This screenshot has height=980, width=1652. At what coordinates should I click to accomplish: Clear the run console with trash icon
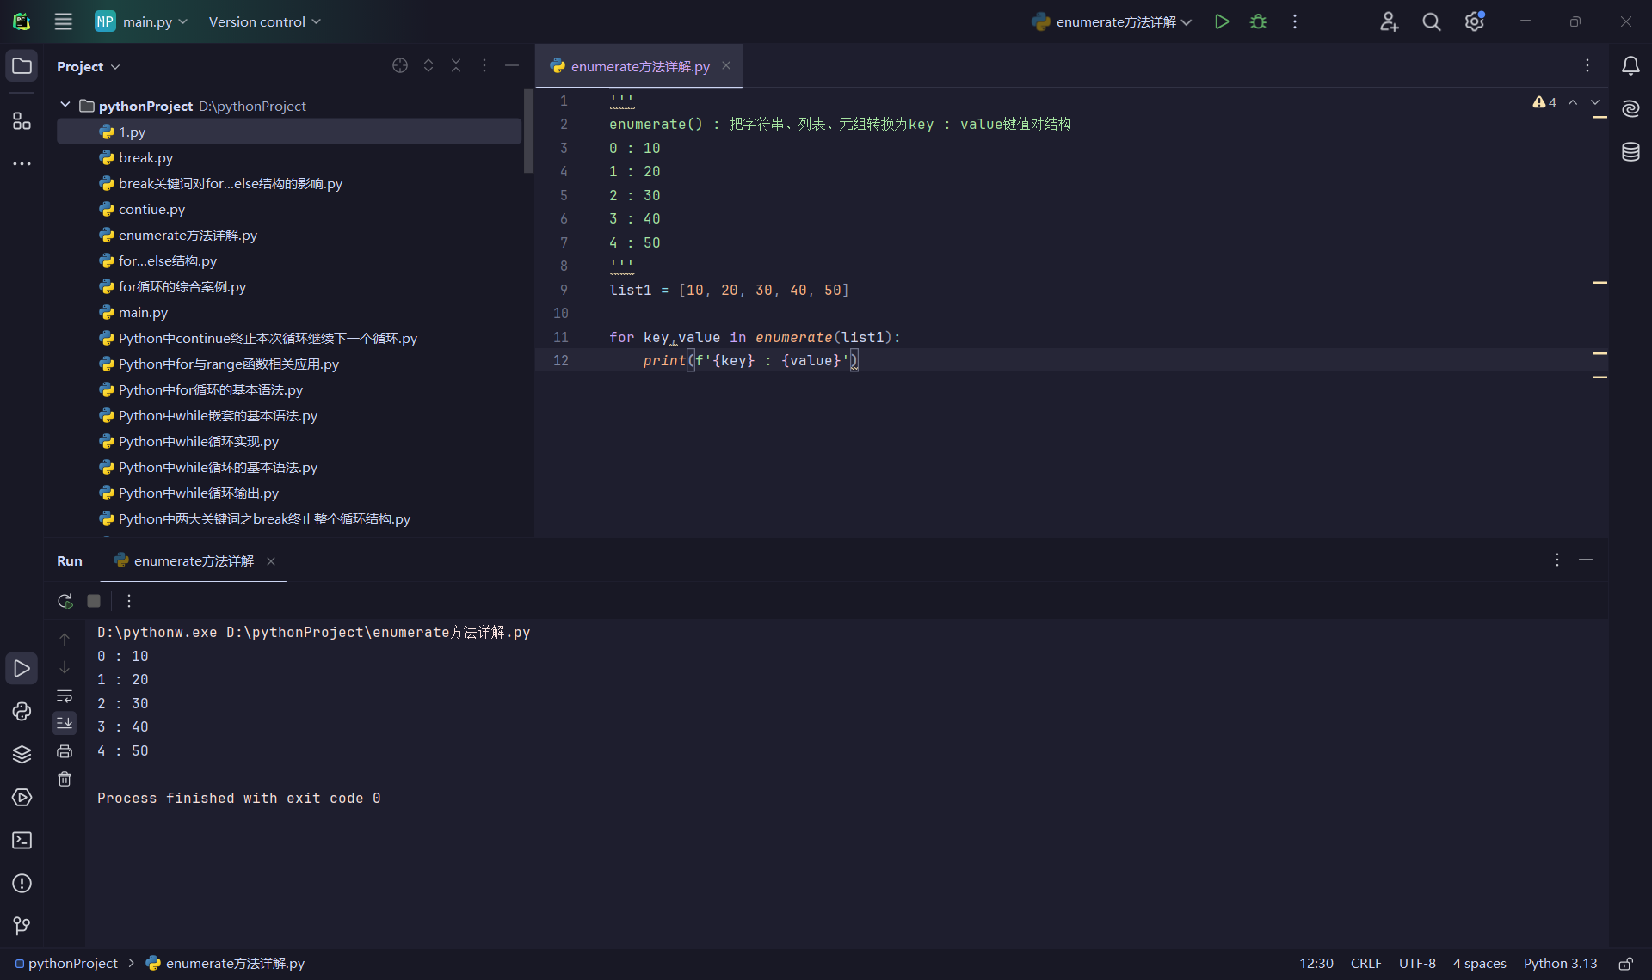pyautogui.click(x=65, y=780)
